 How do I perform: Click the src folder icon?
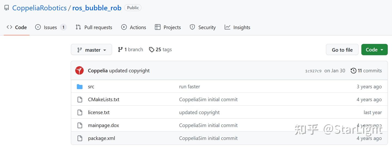[80, 87]
